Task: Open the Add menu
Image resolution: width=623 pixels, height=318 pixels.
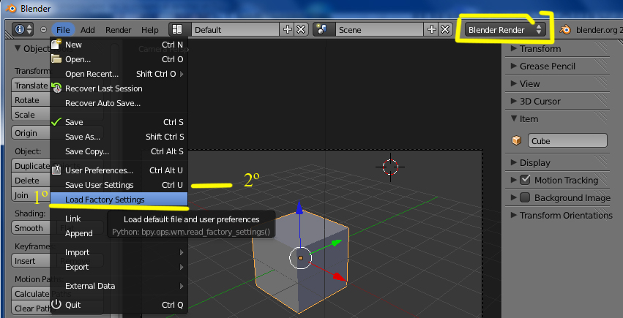Action: (x=87, y=30)
